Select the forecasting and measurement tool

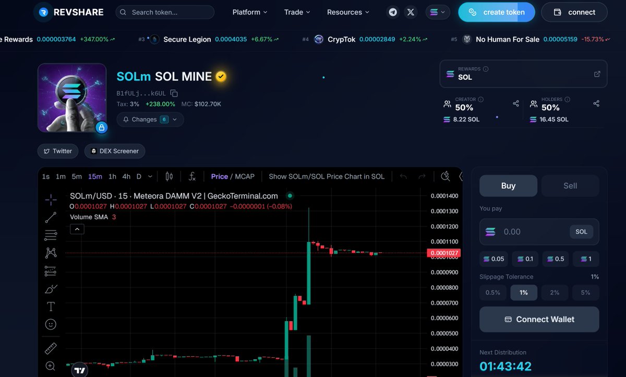click(51, 271)
